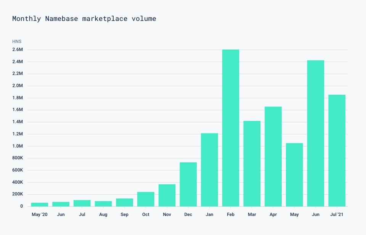The height and width of the screenshot is (235, 366).
Task: Select the Jun 2020 bar next to May '20
Action: (61, 204)
